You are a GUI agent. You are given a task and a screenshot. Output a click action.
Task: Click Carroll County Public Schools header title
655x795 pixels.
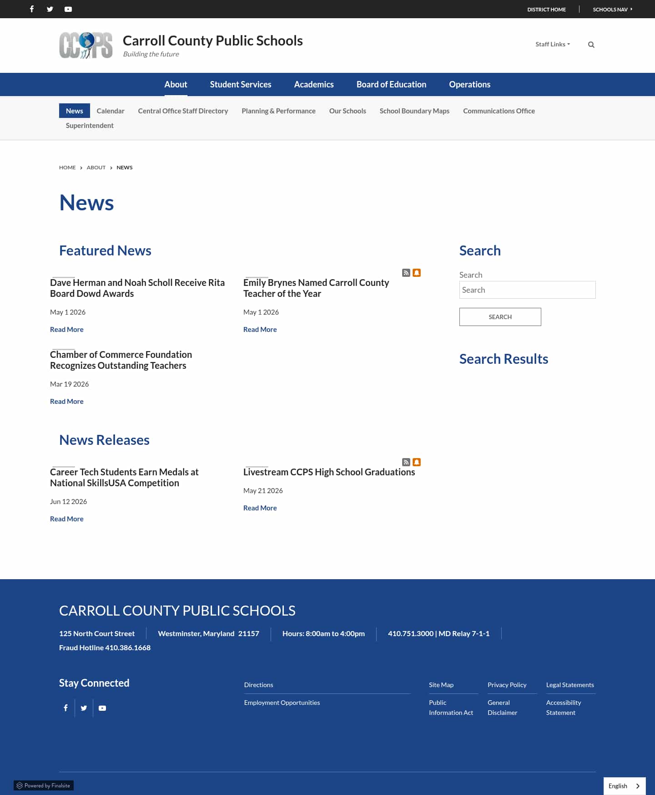[x=213, y=41]
